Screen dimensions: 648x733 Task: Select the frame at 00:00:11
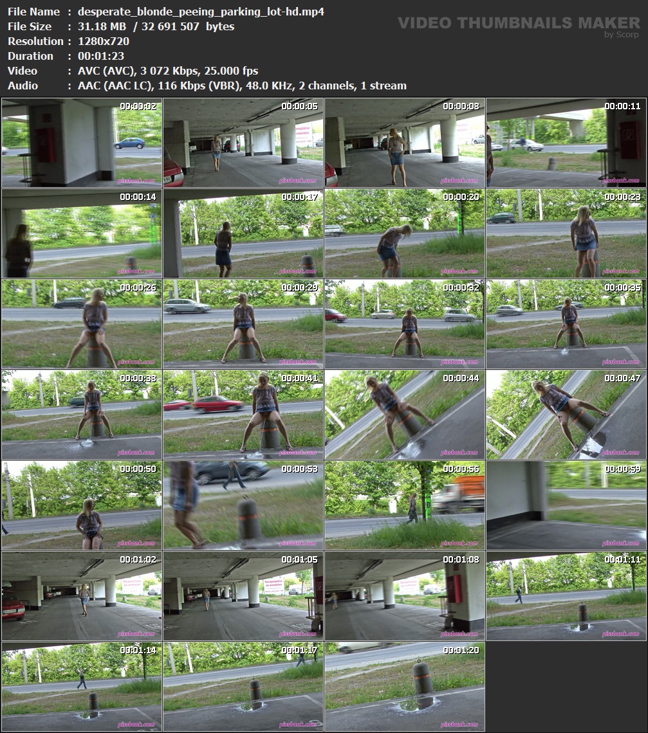(x=566, y=143)
